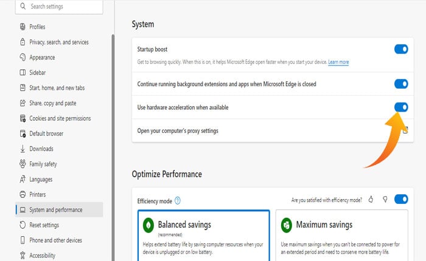This screenshot has height=261, width=426.
Task: Click the thumbs up feedback icon
Action: [372, 199]
